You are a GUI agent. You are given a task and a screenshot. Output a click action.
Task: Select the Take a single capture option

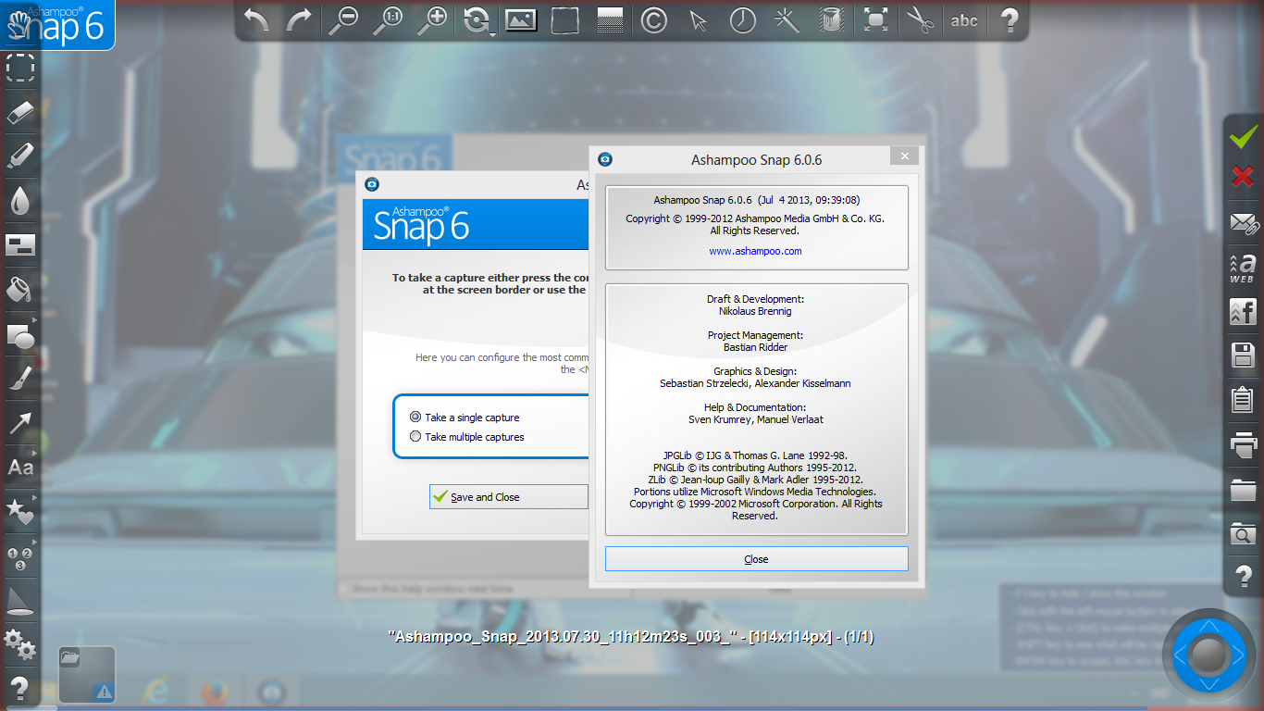415,417
